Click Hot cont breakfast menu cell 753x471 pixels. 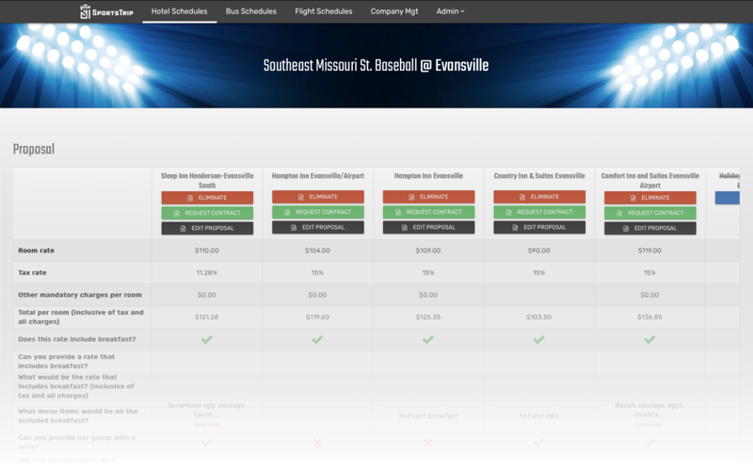(x=428, y=415)
